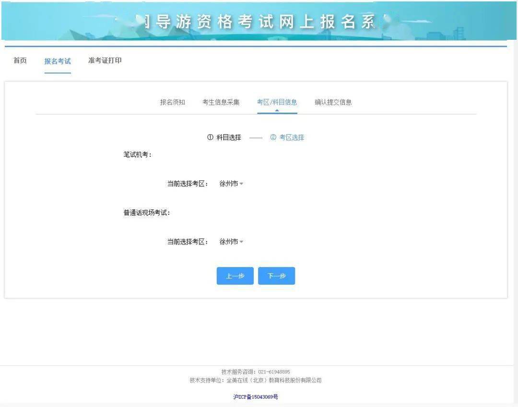Go to the 报名须知 step
Viewport: 518px width, 407px height.
pyautogui.click(x=173, y=102)
